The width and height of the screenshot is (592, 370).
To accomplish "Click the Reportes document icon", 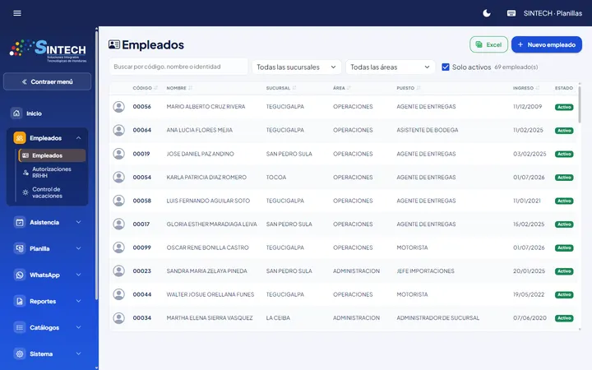I will tap(19, 301).
